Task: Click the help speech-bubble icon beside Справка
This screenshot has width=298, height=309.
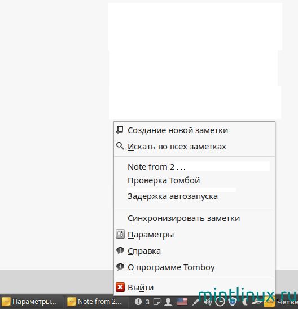Action: [x=120, y=251]
